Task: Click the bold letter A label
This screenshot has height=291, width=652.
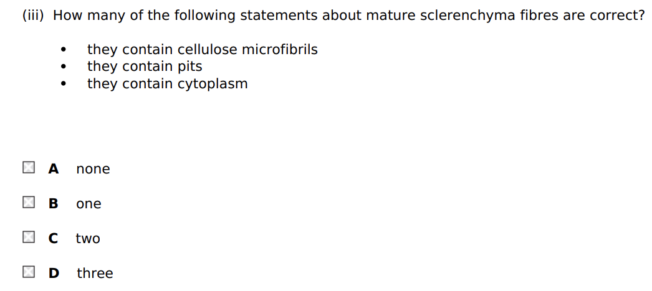Action: tap(54, 169)
